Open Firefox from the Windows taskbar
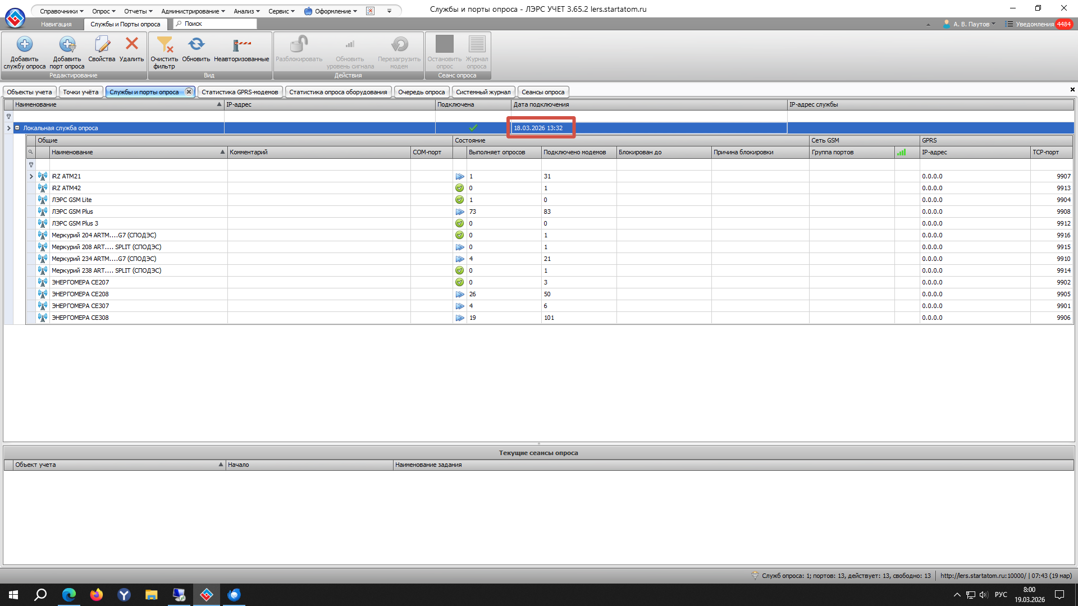The height and width of the screenshot is (606, 1078). tap(97, 595)
